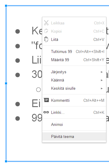Select Tutkimus 99 menu entry

pyautogui.click(x=74, y=51)
